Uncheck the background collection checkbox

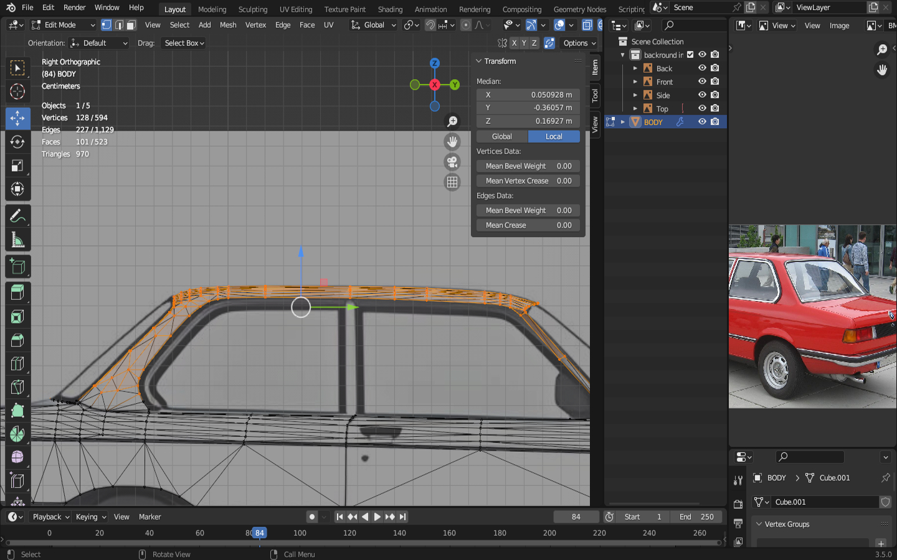point(690,55)
